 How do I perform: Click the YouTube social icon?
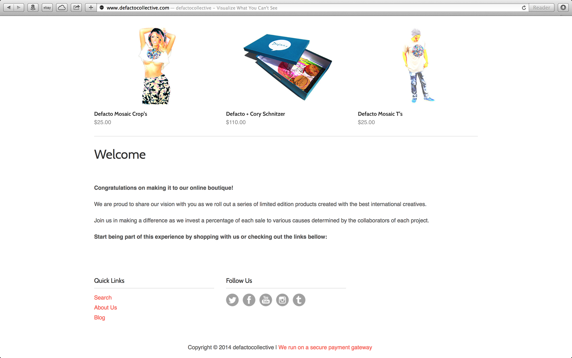tap(265, 300)
